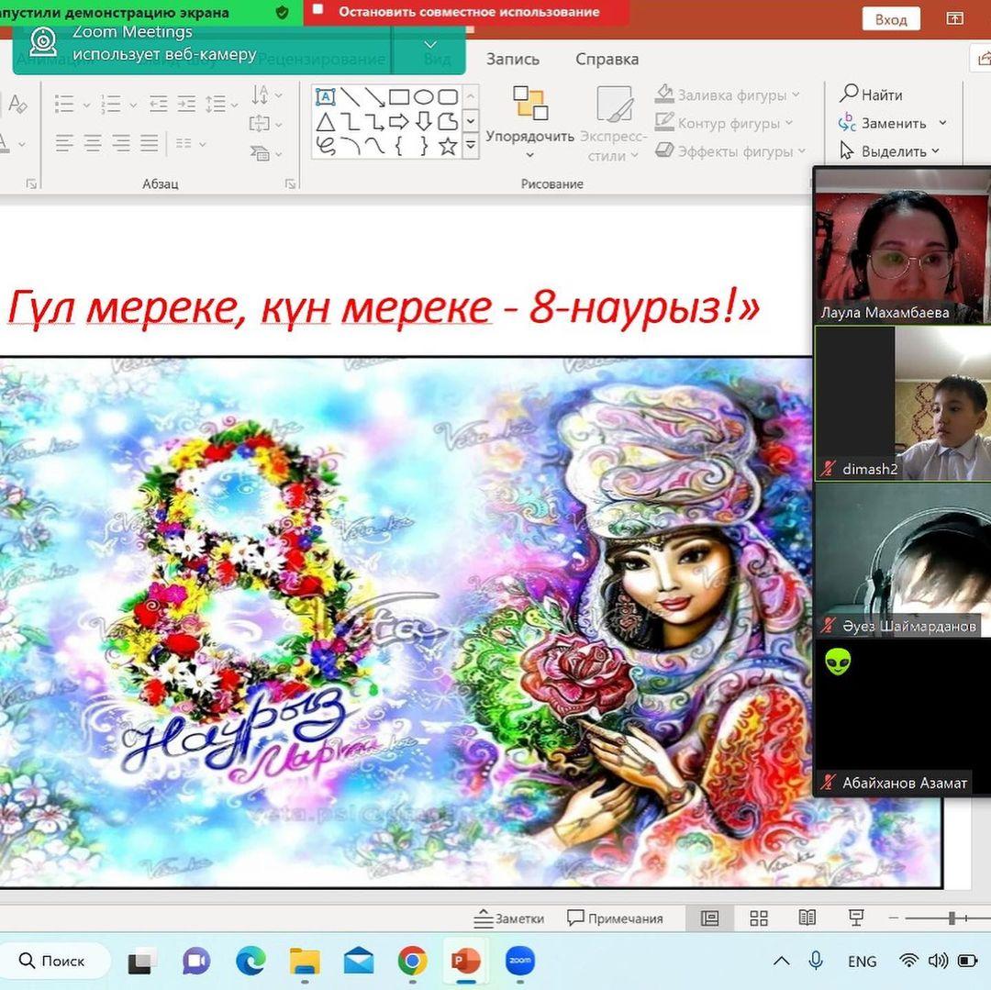Align text to the left
991x990 pixels.
tap(64, 143)
